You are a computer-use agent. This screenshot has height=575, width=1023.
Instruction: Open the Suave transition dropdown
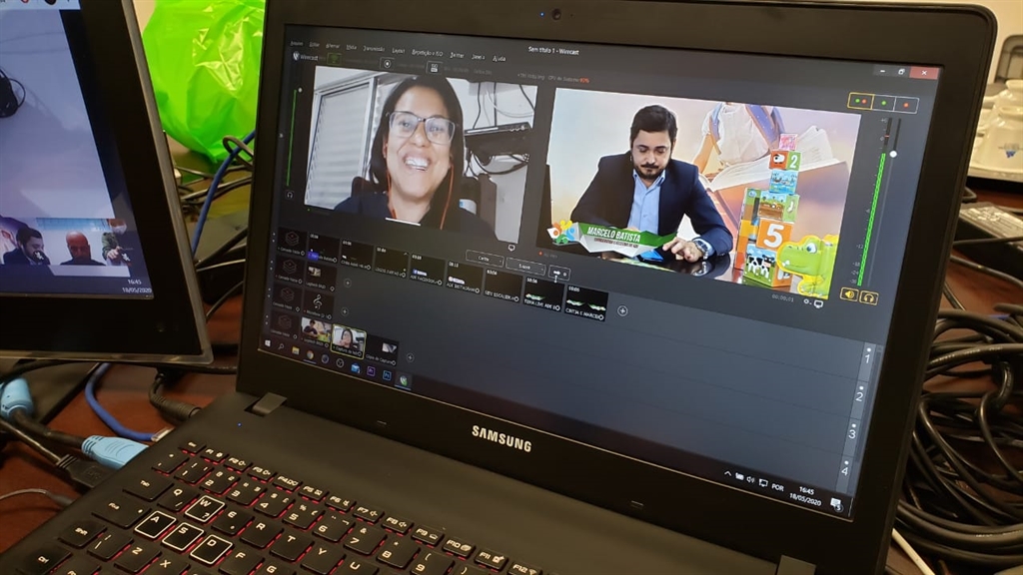pyautogui.click(x=525, y=266)
